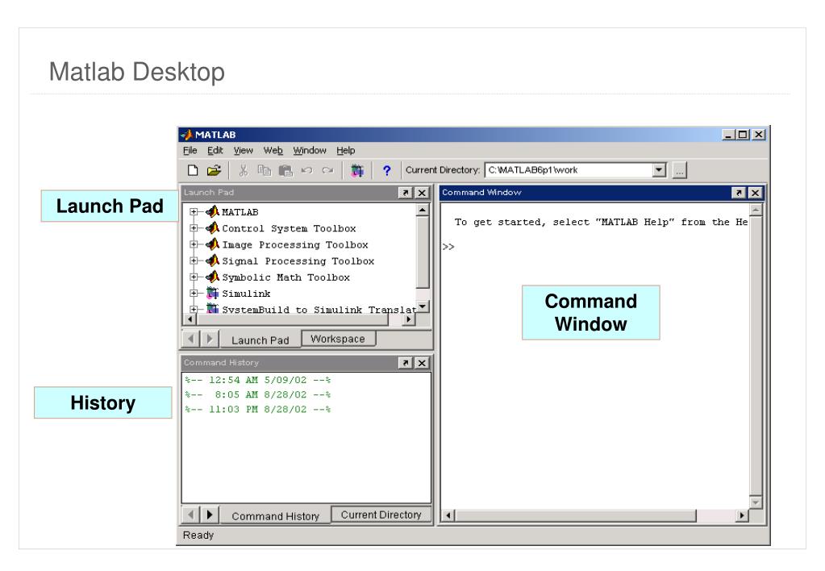
Task: Expand the Signal Processing Toolbox node
Action: [194, 260]
